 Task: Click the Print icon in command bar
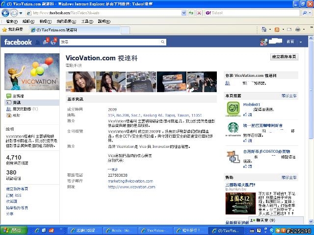point(298,29)
